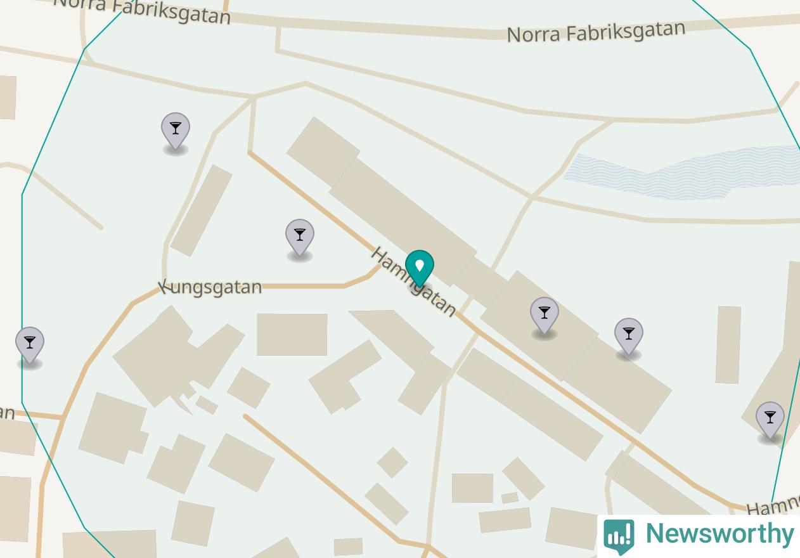This screenshot has width=800, height=558.
Task: Click the Newsworthy chart logo icon
Action: 619,536
